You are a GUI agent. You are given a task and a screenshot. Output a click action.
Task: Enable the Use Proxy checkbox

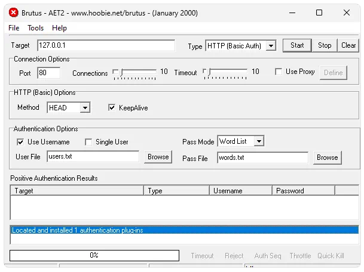tap(279, 72)
